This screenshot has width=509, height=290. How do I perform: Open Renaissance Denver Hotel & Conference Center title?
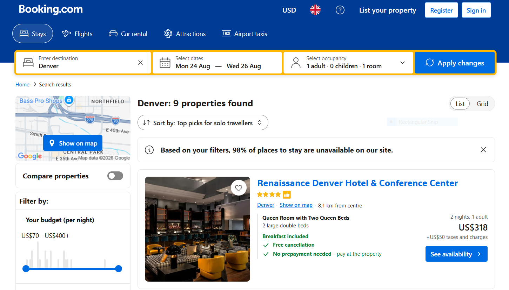(x=357, y=183)
